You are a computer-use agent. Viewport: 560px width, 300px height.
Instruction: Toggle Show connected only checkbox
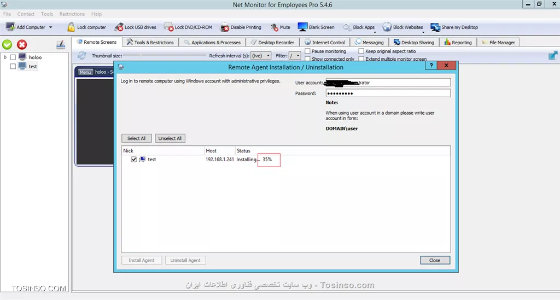307,59
